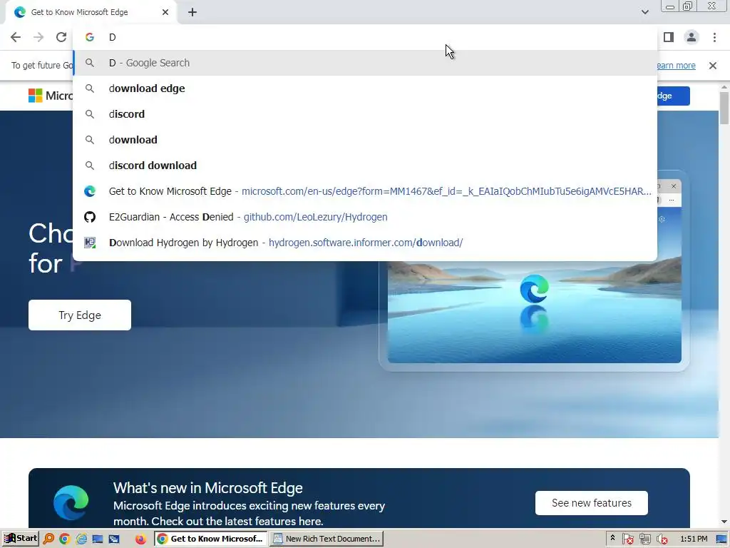Select the 'download' search suggestion
Image resolution: width=730 pixels, height=548 pixels.
pos(365,140)
